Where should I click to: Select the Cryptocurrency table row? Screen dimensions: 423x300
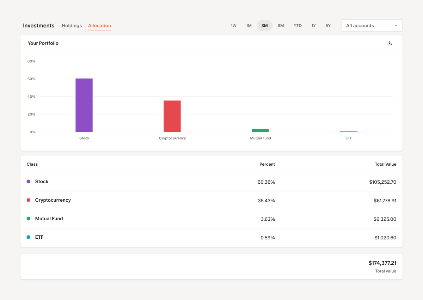211,200
